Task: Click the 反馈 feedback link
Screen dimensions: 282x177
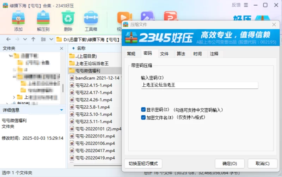Action: point(236,5)
